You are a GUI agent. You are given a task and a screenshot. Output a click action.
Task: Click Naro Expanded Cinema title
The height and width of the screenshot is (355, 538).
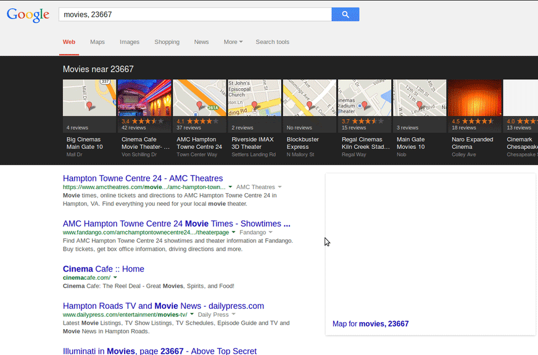[x=473, y=143]
